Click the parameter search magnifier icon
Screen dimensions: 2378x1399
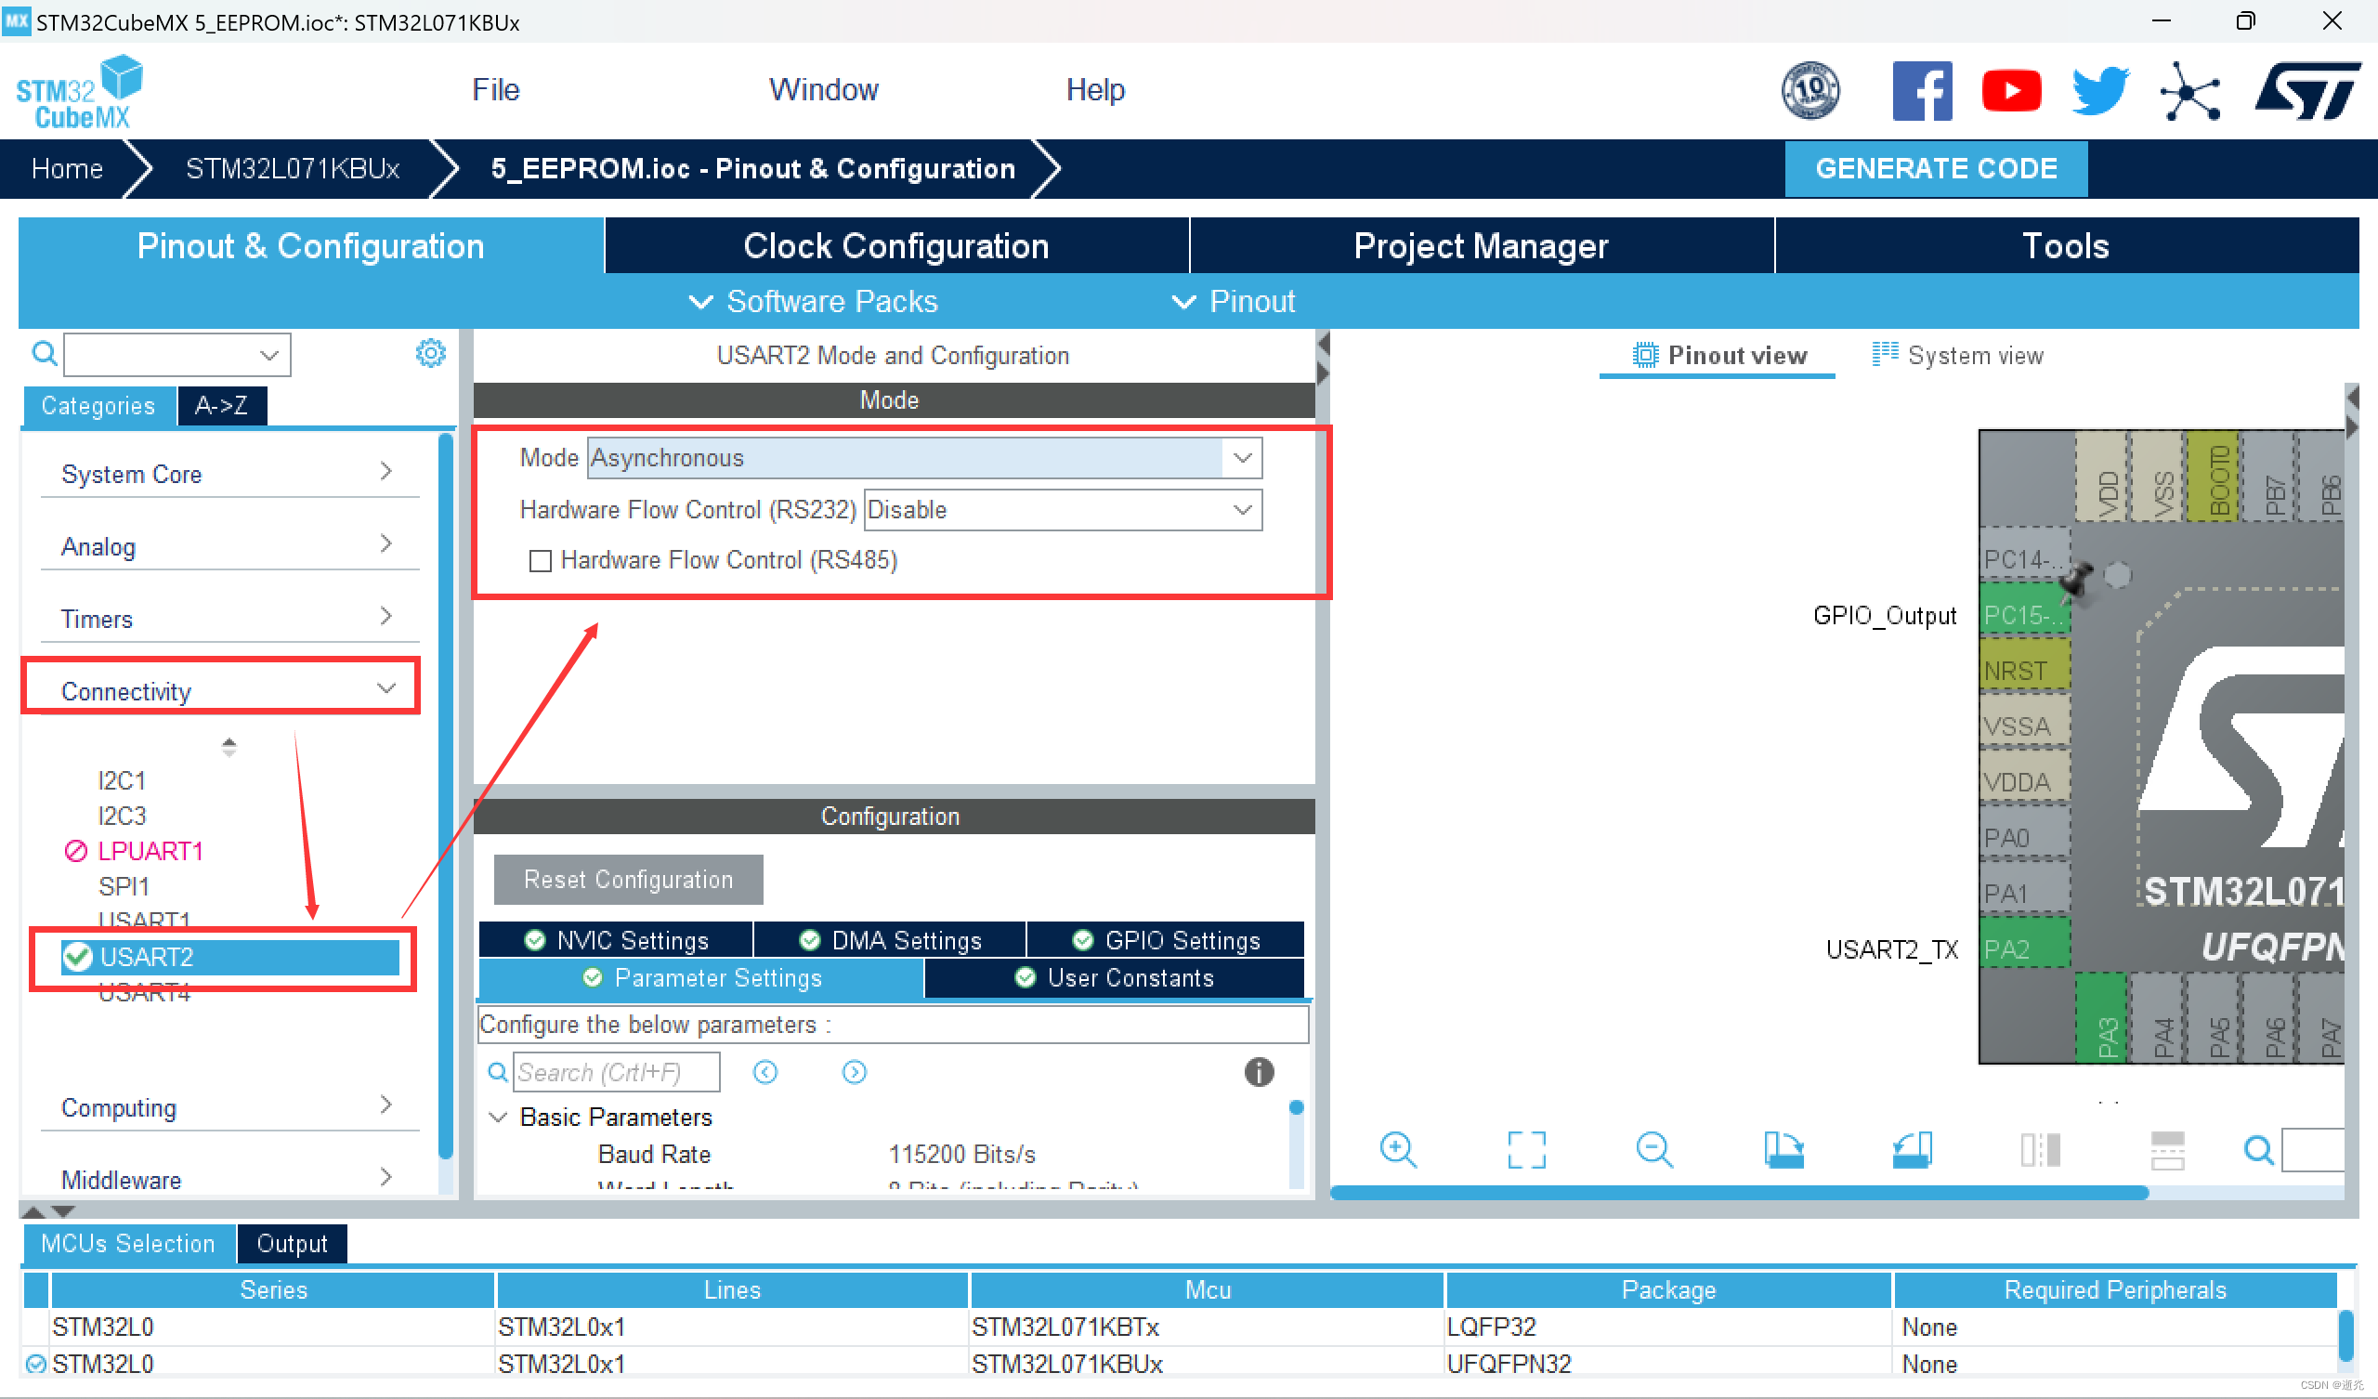click(x=497, y=1071)
